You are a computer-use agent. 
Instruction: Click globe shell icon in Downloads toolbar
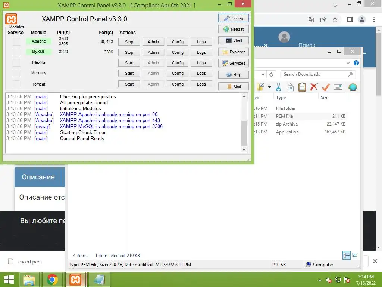[353, 87]
